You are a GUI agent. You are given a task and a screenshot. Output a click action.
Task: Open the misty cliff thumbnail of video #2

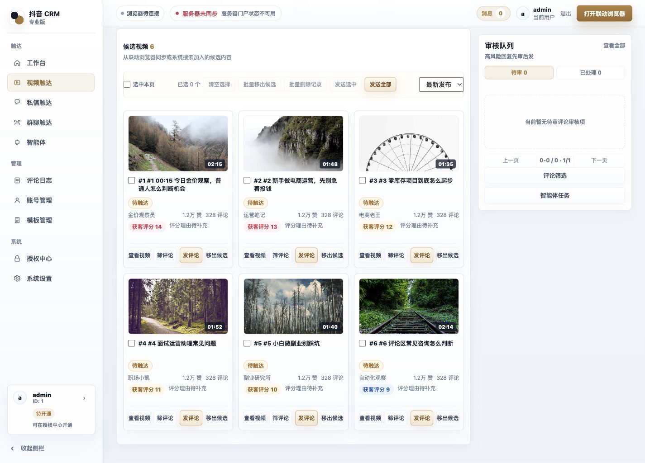293,143
